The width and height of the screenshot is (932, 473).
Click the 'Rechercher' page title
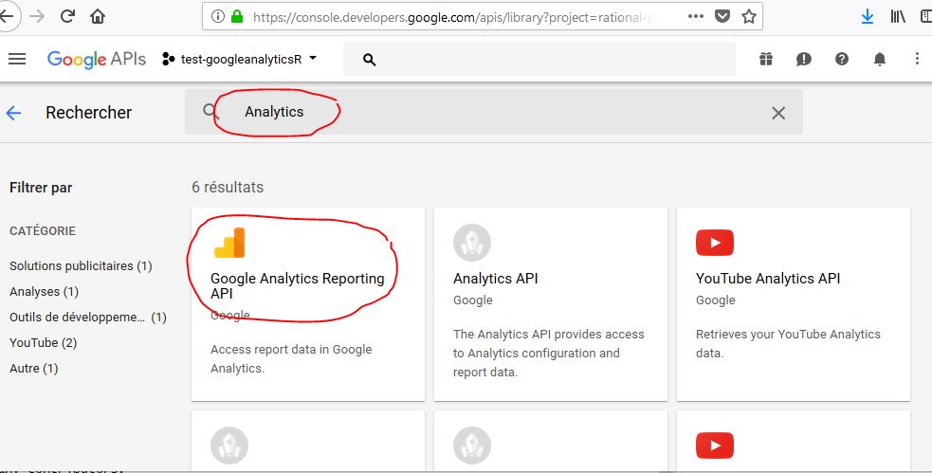click(88, 112)
